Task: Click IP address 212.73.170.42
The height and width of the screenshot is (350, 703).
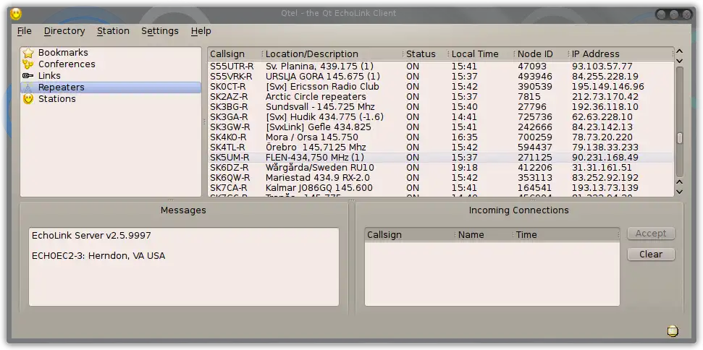Action: (x=605, y=97)
